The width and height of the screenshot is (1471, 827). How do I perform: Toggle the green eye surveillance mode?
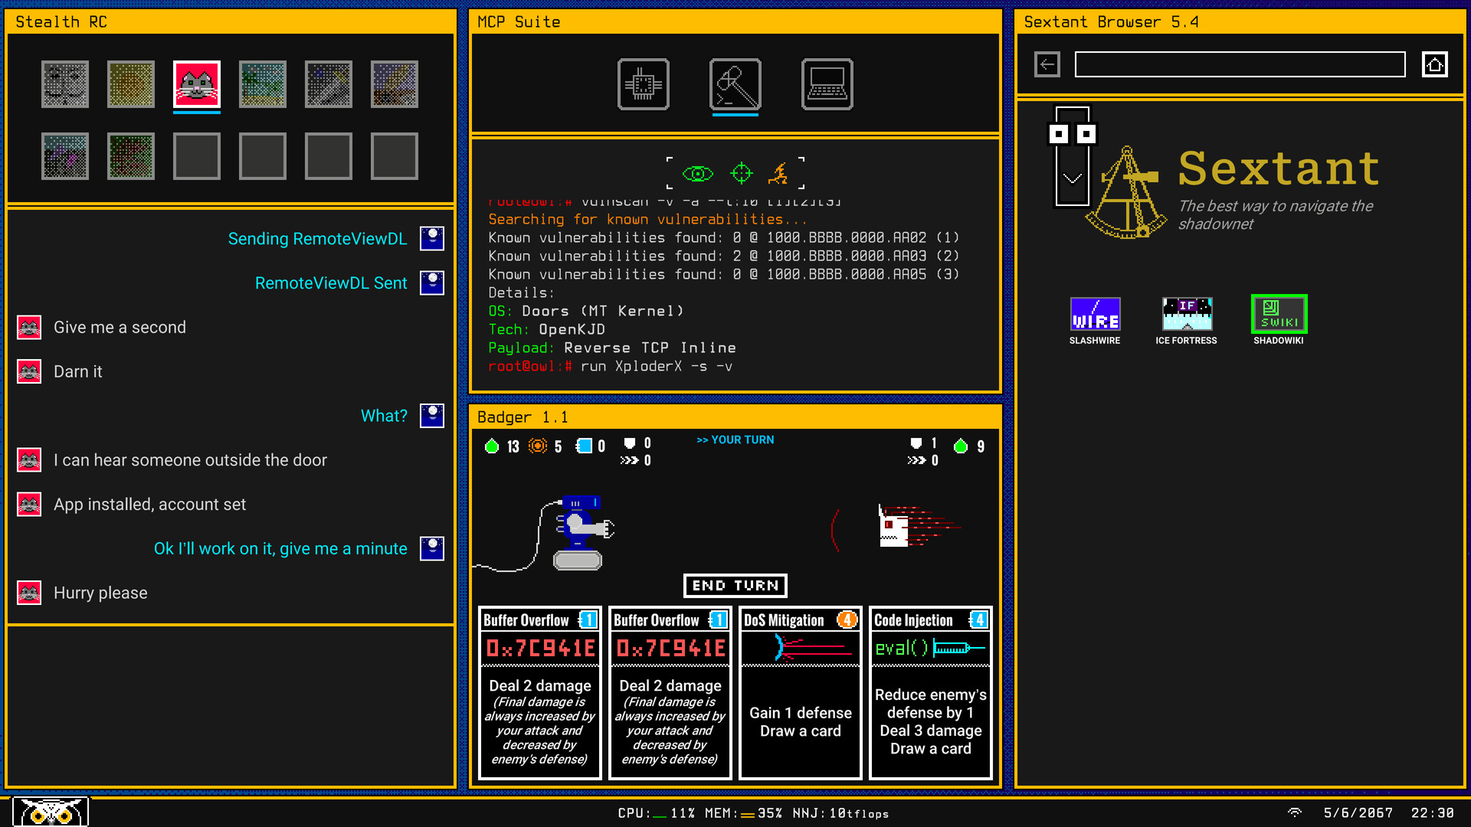click(699, 173)
